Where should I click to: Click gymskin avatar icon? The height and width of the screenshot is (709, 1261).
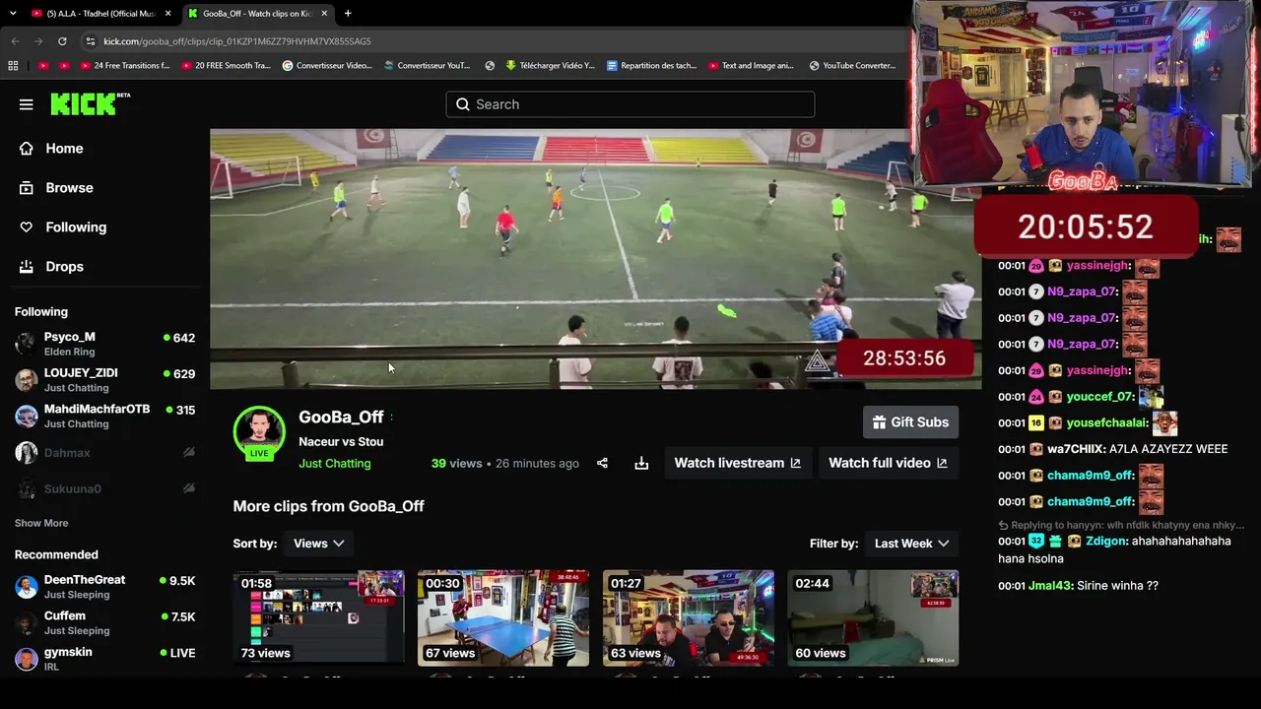(x=27, y=659)
